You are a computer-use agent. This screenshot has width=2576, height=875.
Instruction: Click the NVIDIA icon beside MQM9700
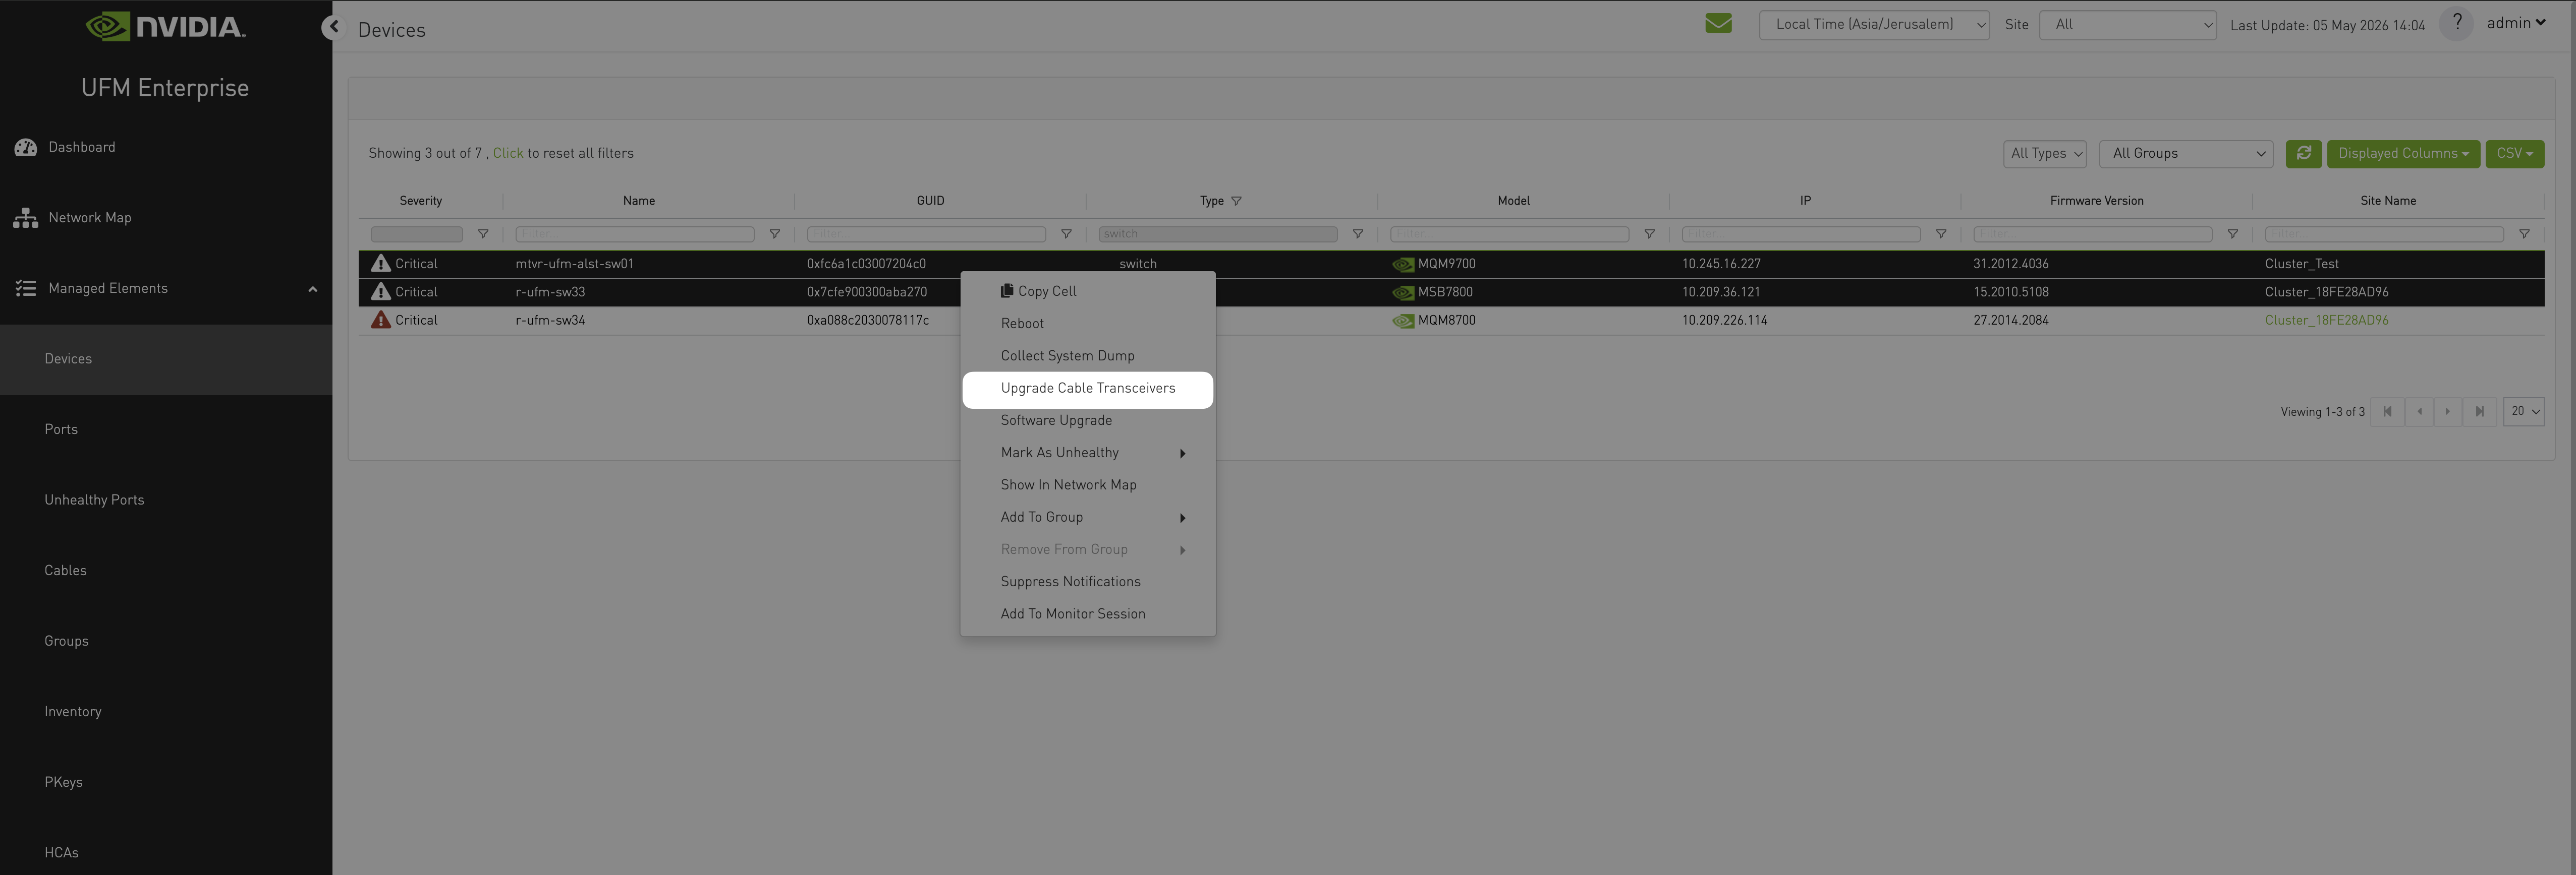pos(1403,265)
